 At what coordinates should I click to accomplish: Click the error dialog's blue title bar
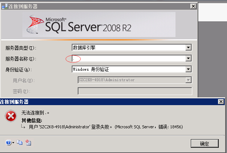(112, 102)
